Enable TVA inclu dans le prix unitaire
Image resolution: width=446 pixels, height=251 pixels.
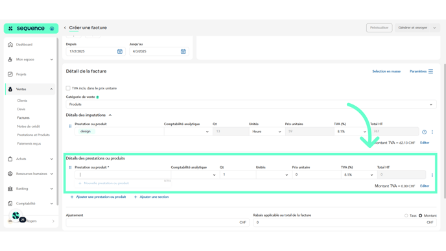pyautogui.click(x=68, y=88)
